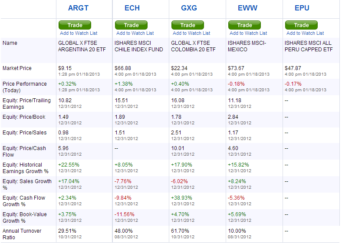
Task: Select the $9.15 market price
Action: [x=65, y=68]
